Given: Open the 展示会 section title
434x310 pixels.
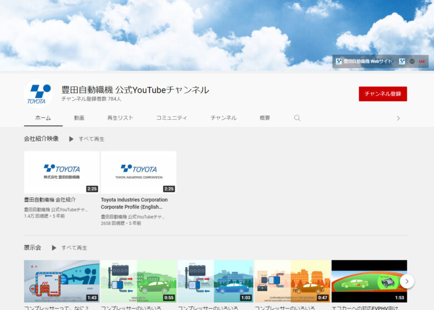Looking at the screenshot, I should (33, 248).
